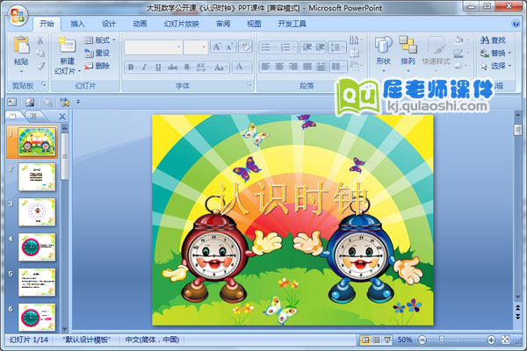Click the Delete (删除) slide button

pyautogui.click(x=97, y=66)
